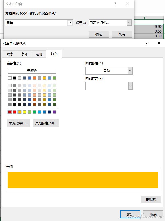
Task: Switch to the 字体 tab
Action: (x=24, y=54)
